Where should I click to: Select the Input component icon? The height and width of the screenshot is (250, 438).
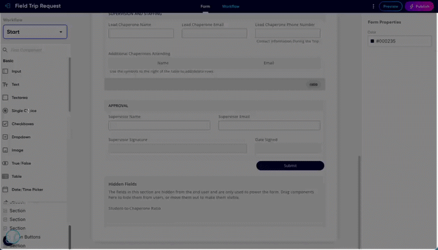[5, 71]
